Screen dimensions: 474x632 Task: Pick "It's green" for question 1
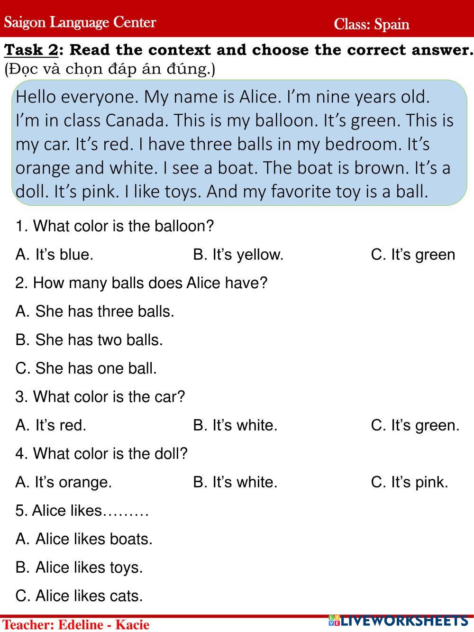[x=413, y=255]
